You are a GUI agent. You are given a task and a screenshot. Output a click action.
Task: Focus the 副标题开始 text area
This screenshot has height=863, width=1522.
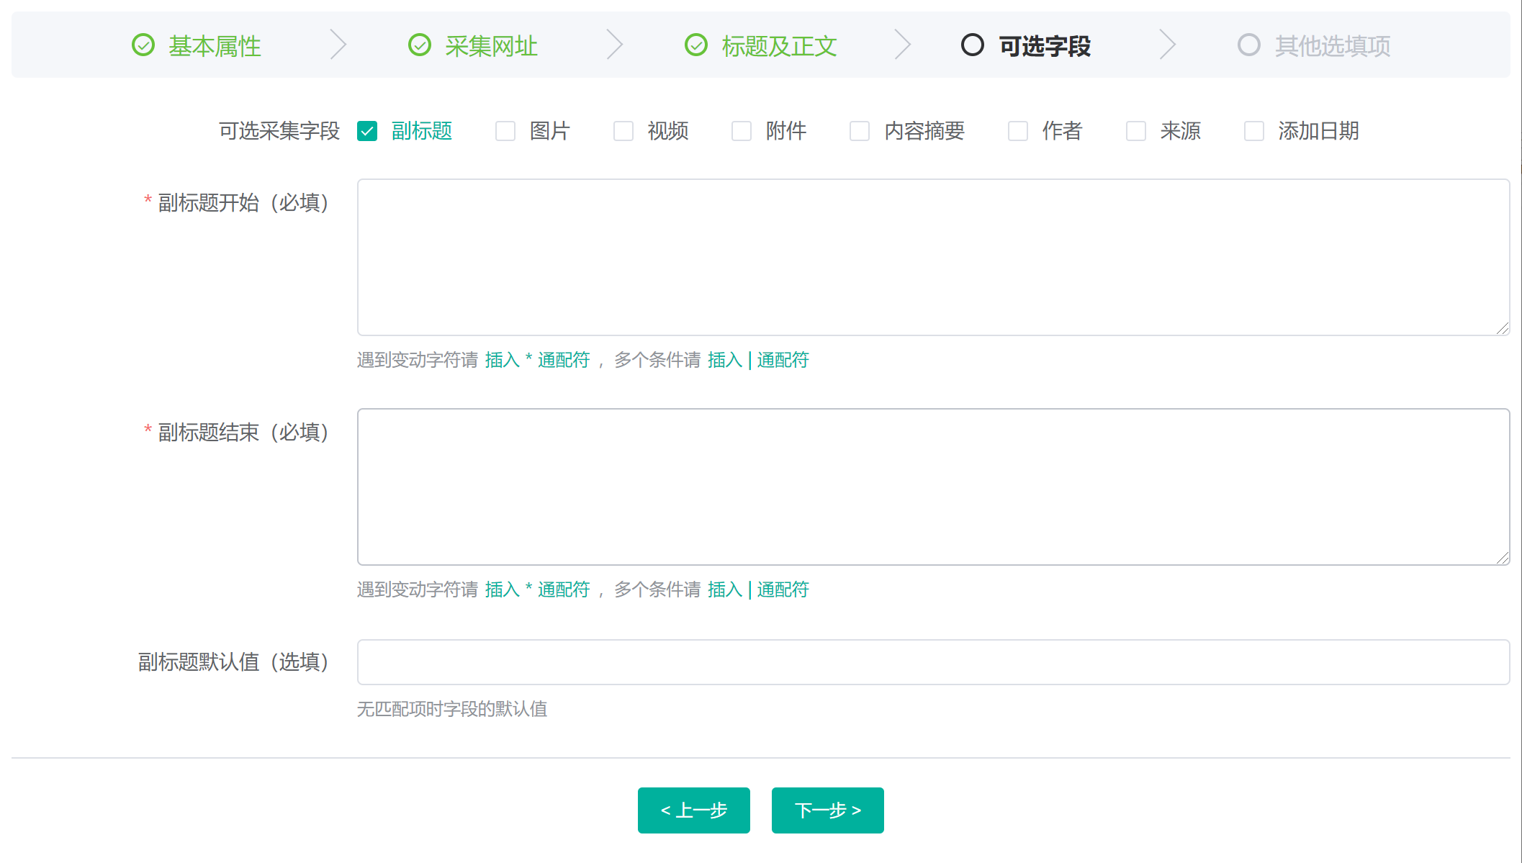point(933,257)
